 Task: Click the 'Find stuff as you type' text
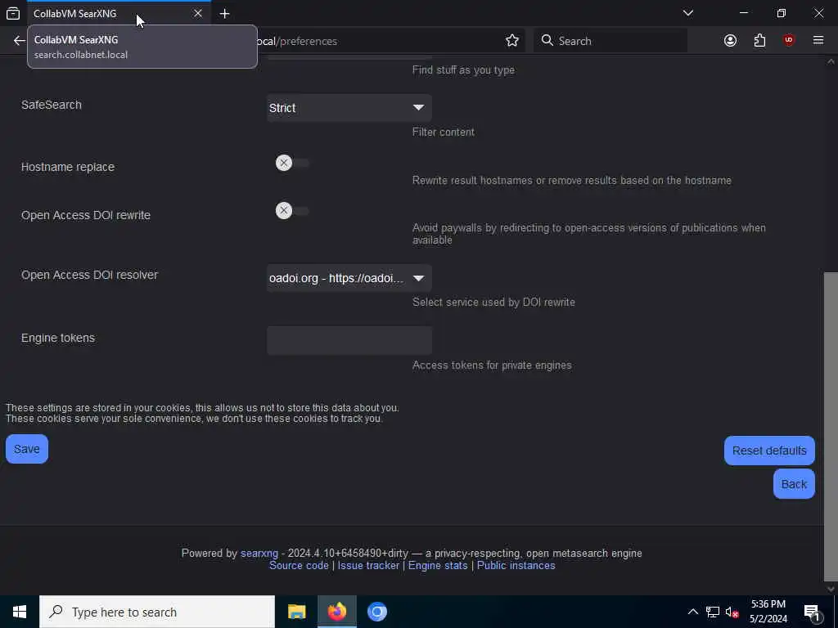(463, 70)
